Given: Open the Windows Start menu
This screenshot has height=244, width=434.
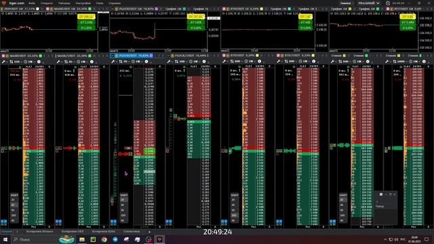Looking at the screenshot, I should (x=5, y=239).
